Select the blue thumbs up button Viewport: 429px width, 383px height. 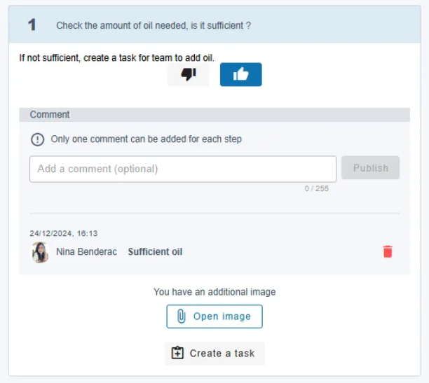pos(240,74)
